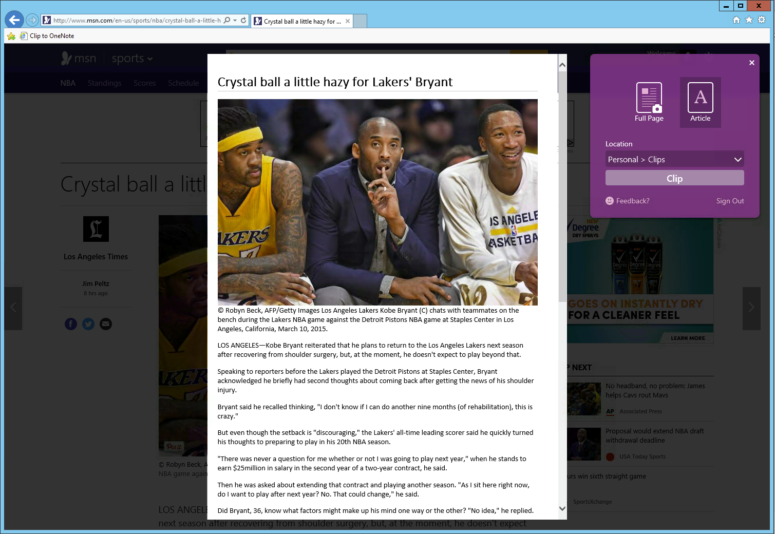The width and height of the screenshot is (775, 534).
Task: Collapse the OneNote clipper panel
Action: (x=751, y=62)
